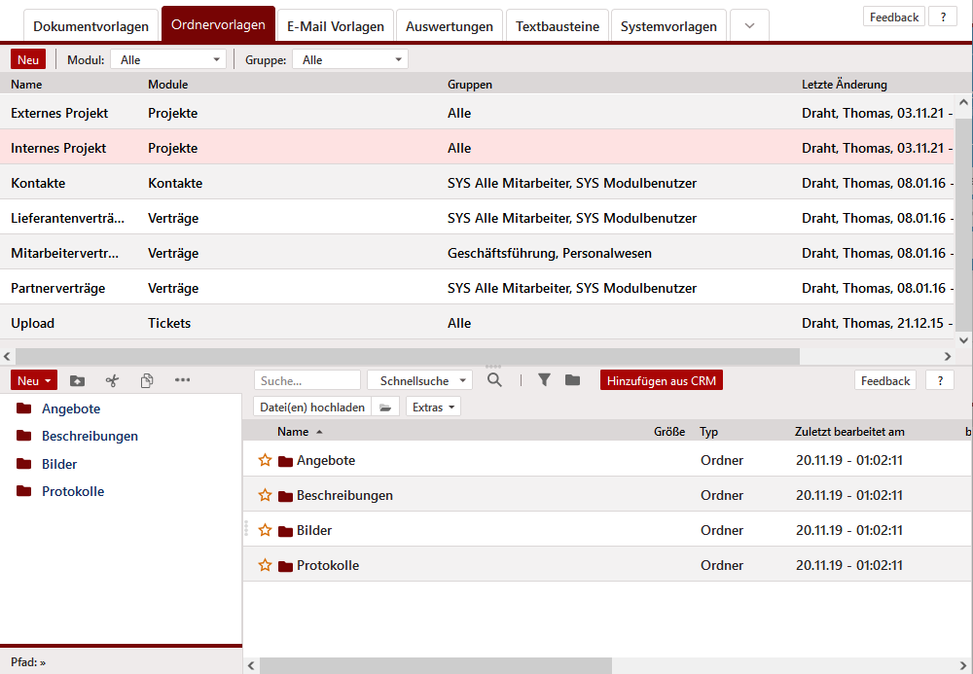Expand the Schnellsuche dropdown

[x=419, y=381]
